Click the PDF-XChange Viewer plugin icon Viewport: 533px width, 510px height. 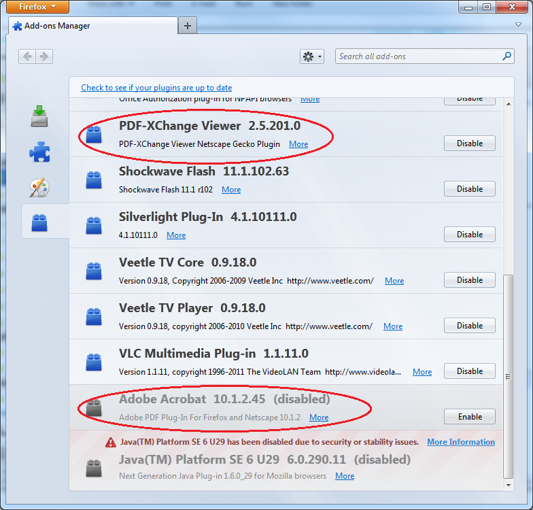[x=94, y=134]
